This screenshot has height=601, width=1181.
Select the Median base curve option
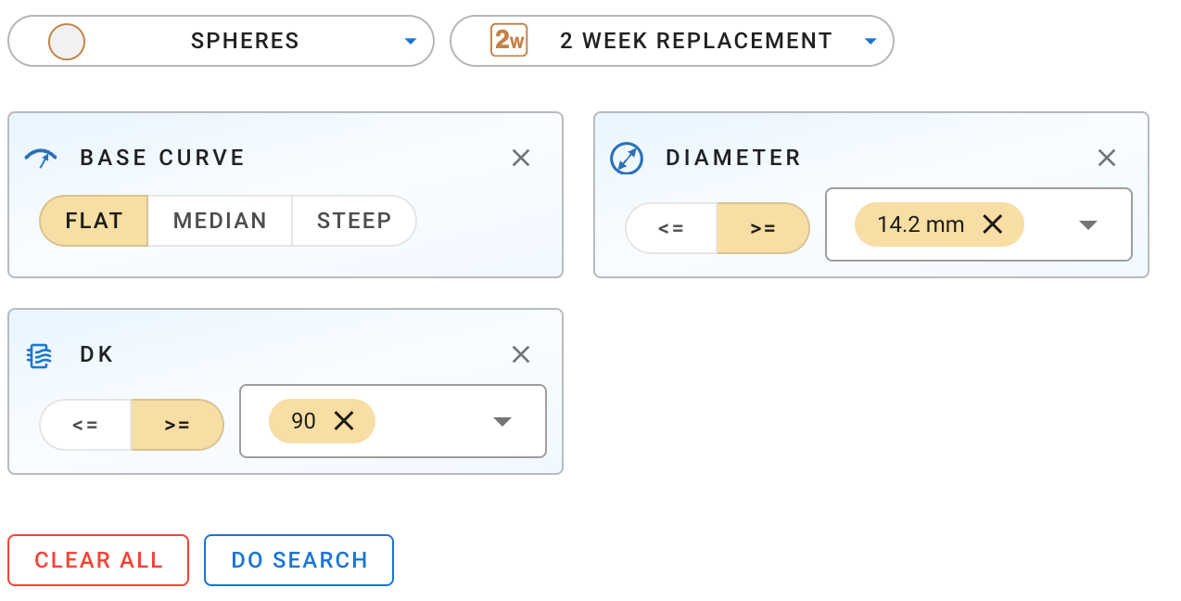tap(220, 221)
